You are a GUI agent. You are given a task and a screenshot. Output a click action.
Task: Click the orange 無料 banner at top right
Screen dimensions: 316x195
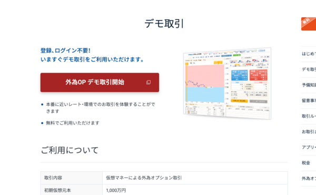pos(309,24)
